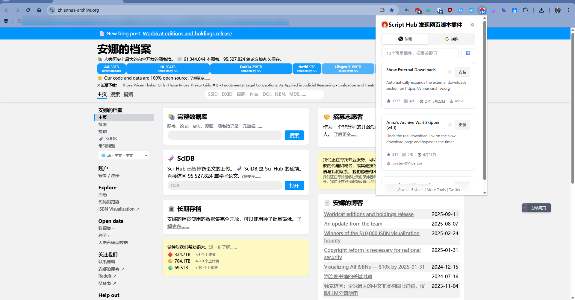The height and width of the screenshot is (300, 575).
Task: Dismiss the Anna's Archive Wait Skipper script
Action: point(450,125)
